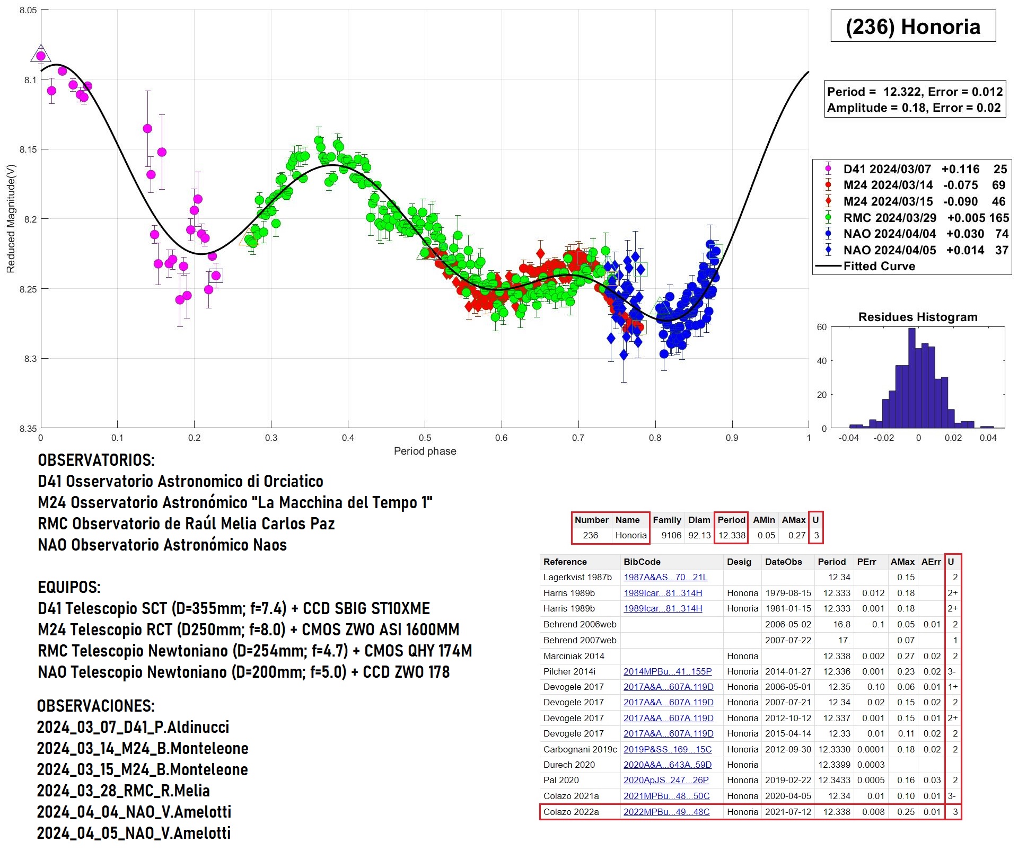Click the RMC Observatorio de Raúl Melia line
The height and width of the screenshot is (851, 1018).
click(x=186, y=523)
